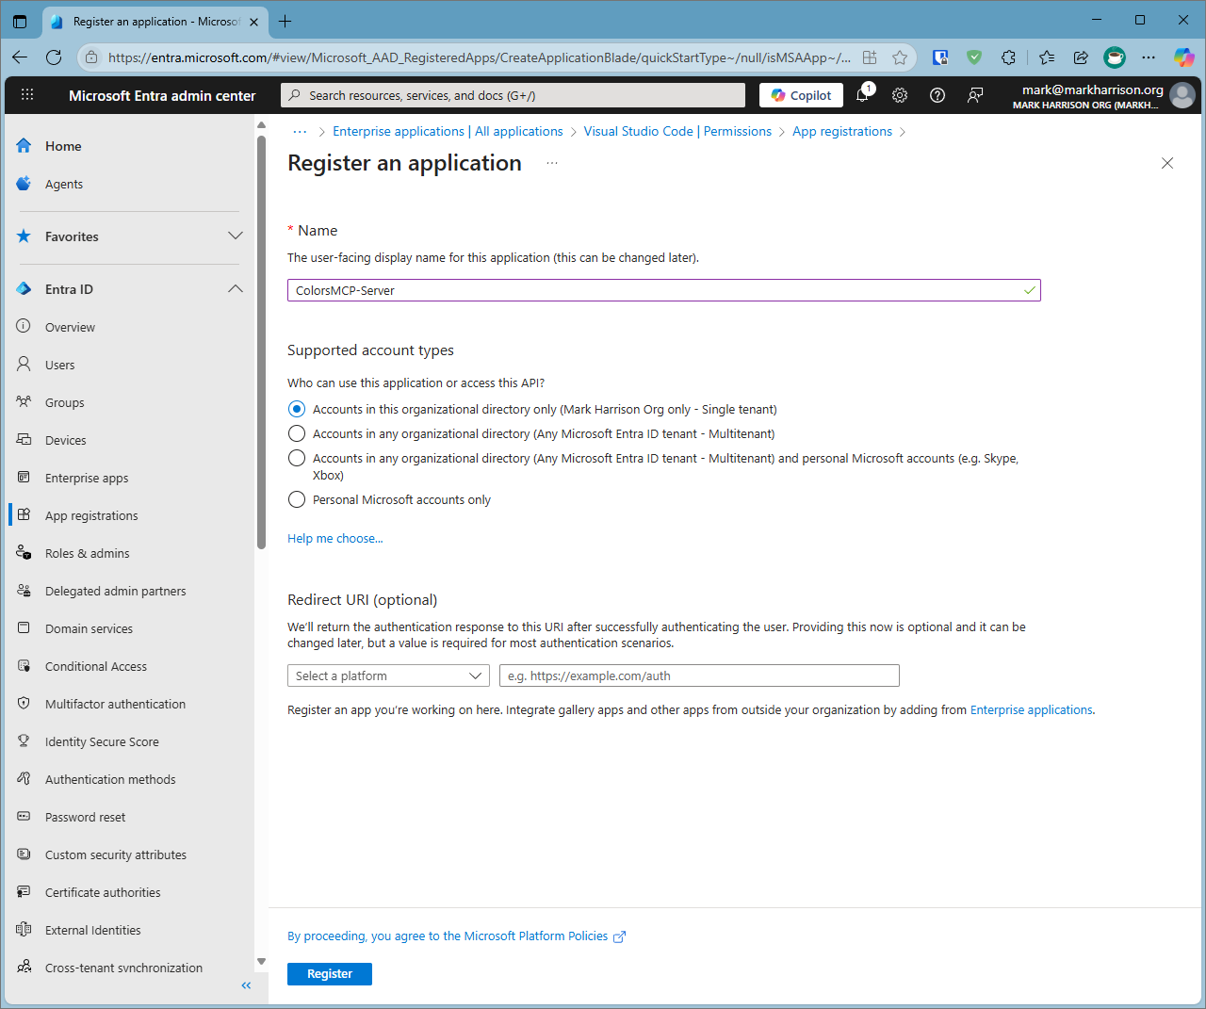Open the settings gear in the header
This screenshot has height=1009, width=1206.
(900, 95)
